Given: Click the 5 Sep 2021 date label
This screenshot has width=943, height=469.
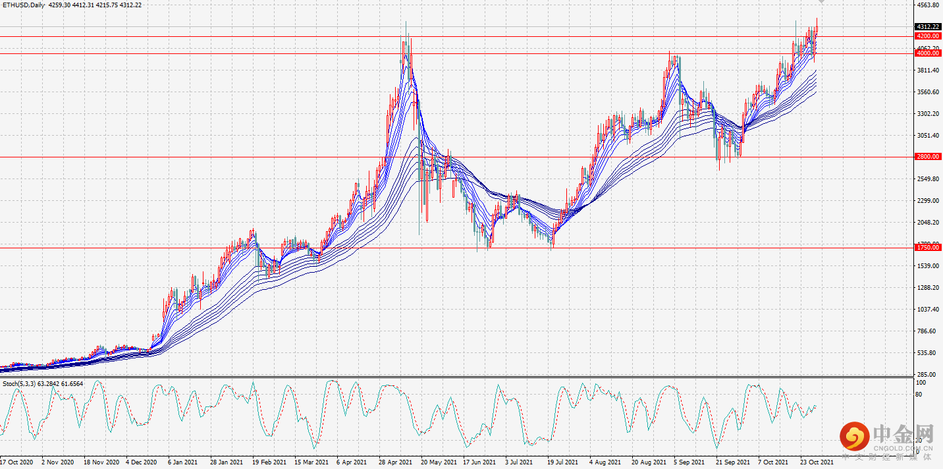Looking at the screenshot, I should (x=689, y=462).
